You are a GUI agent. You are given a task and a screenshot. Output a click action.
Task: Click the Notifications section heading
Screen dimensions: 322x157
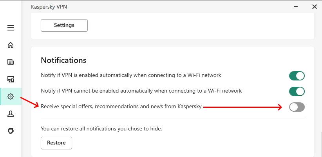click(63, 61)
